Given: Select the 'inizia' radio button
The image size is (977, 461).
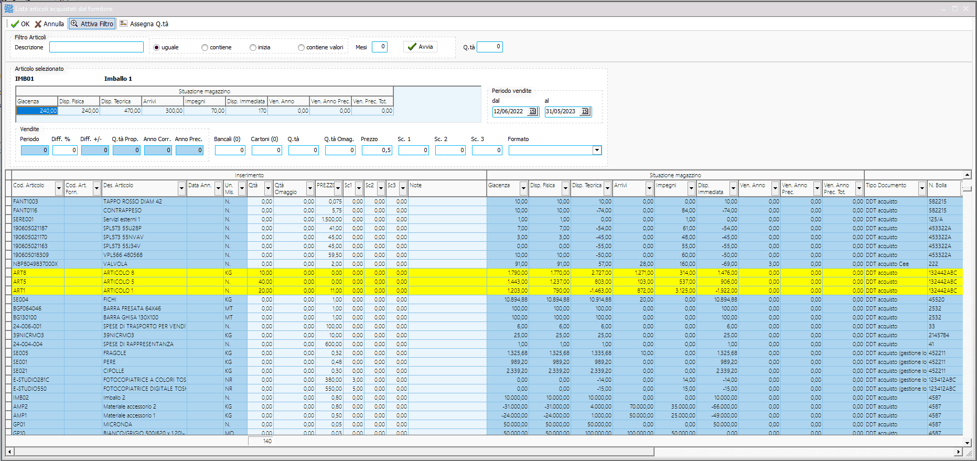Looking at the screenshot, I should coord(253,47).
